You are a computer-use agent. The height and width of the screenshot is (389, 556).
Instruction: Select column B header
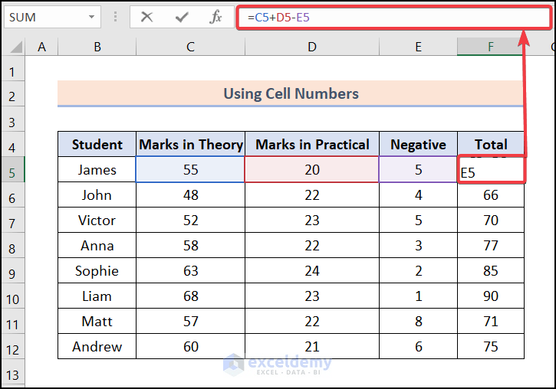tap(97, 47)
